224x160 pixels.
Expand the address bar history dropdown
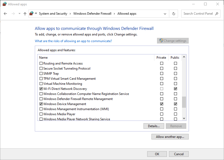pos(165,14)
